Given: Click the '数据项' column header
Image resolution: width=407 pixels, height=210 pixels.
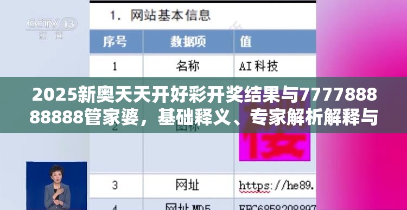Looking at the screenshot, I should [188, 42].
